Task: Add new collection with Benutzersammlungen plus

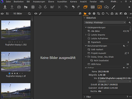Action: point(124,46)
